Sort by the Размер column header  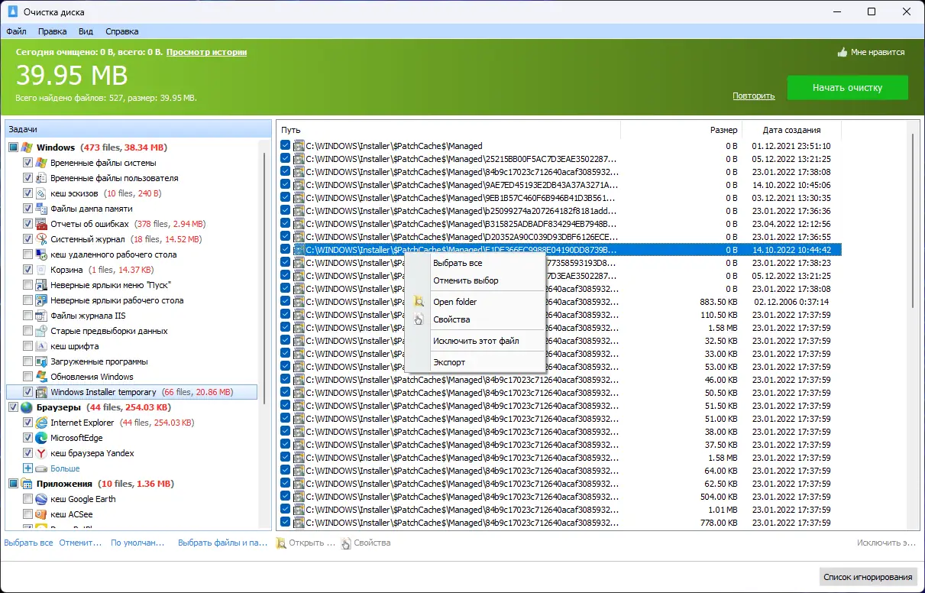723,130
